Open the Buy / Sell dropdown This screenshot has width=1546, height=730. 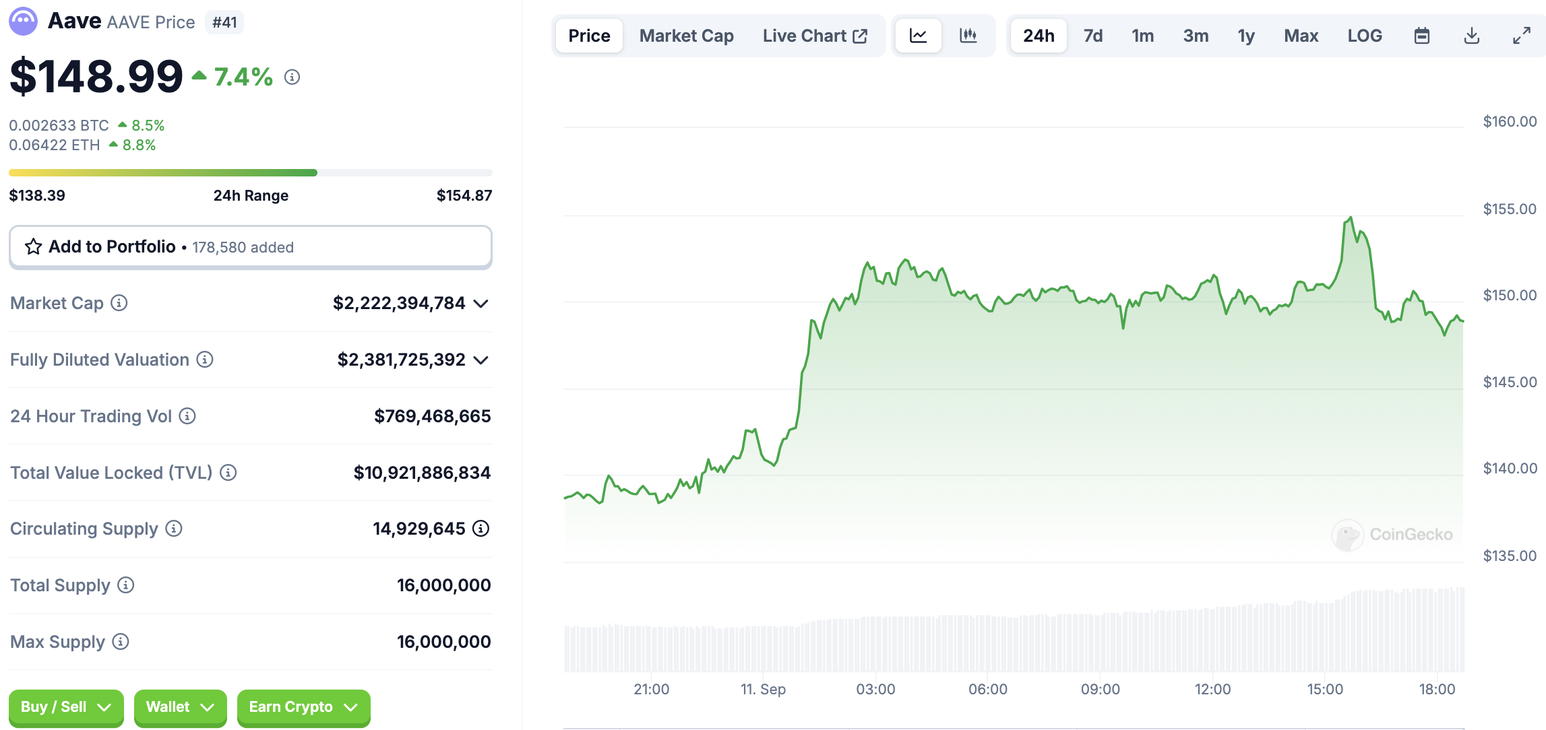click(66, 707)
